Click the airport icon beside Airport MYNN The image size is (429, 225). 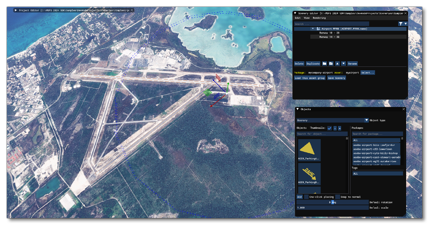318,29
